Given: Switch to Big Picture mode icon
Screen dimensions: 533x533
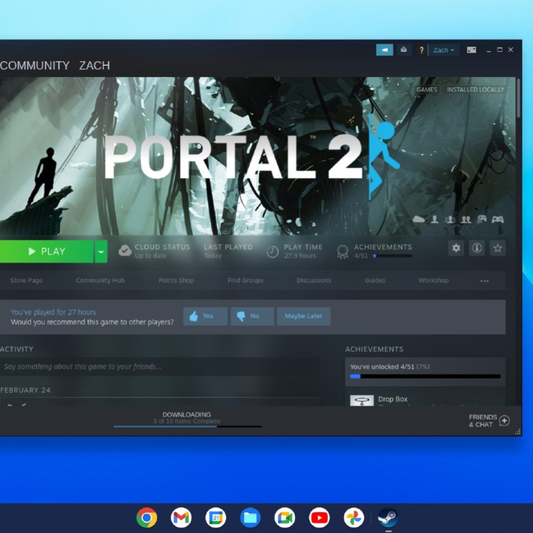Looking at the screenshot, I should [471, 50].
